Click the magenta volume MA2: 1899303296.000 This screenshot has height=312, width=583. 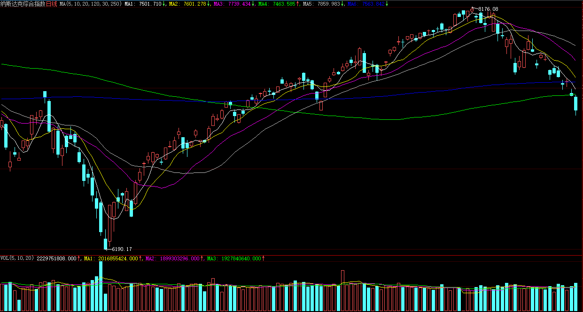coord(173,258)
